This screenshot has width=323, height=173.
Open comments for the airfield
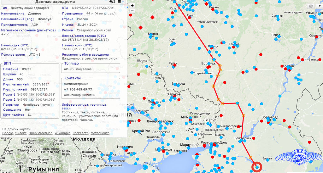pos(112,2)
